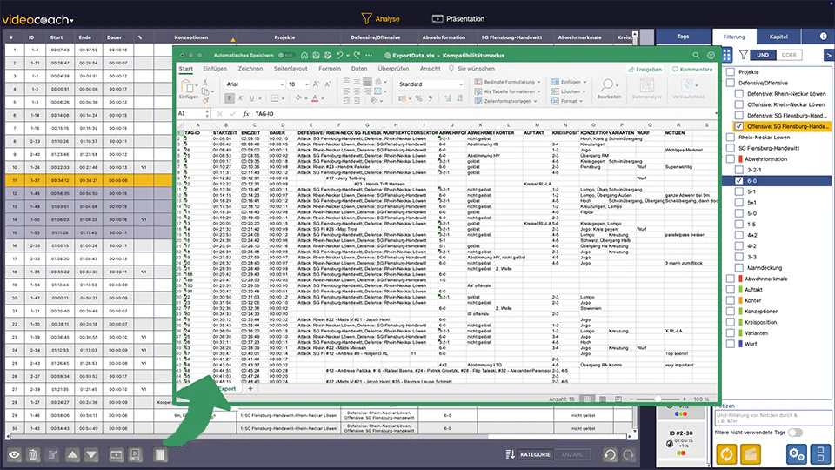This screenshot has height=470, width=835.
Task: Open the videocoach logo dropdown
Action: click(37, 20)
